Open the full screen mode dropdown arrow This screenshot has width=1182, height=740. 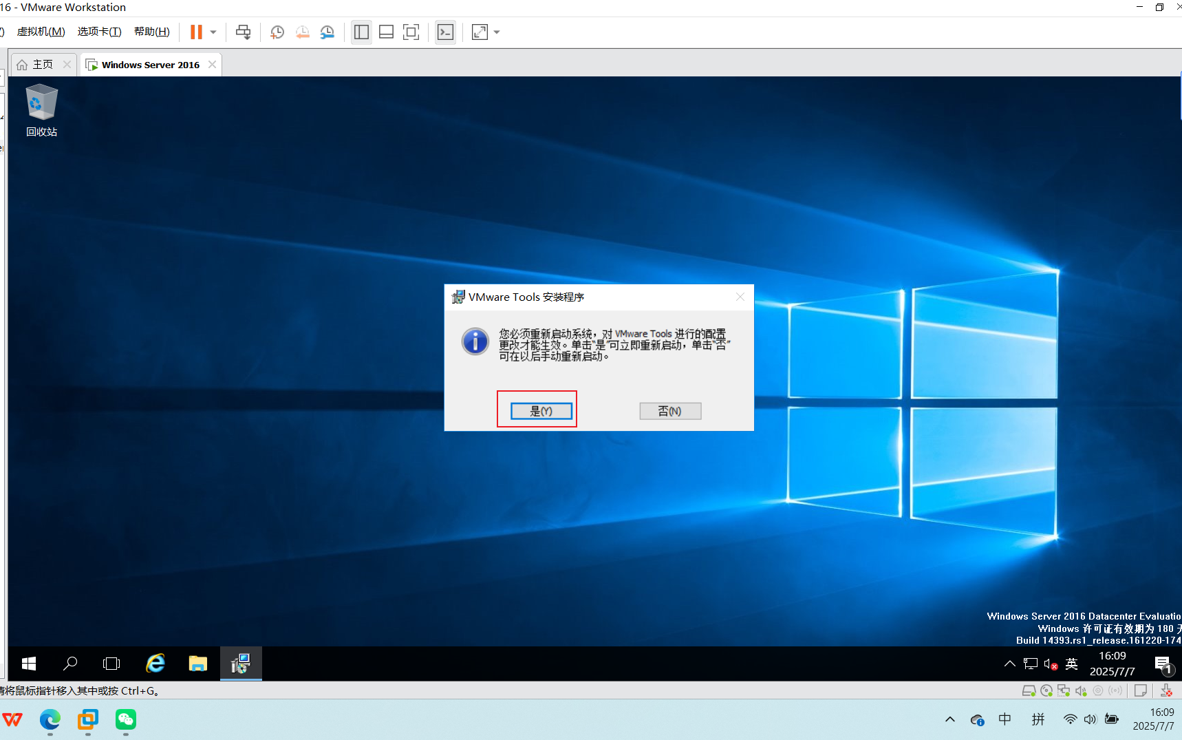pyautogui.click(x=497, y=32)
